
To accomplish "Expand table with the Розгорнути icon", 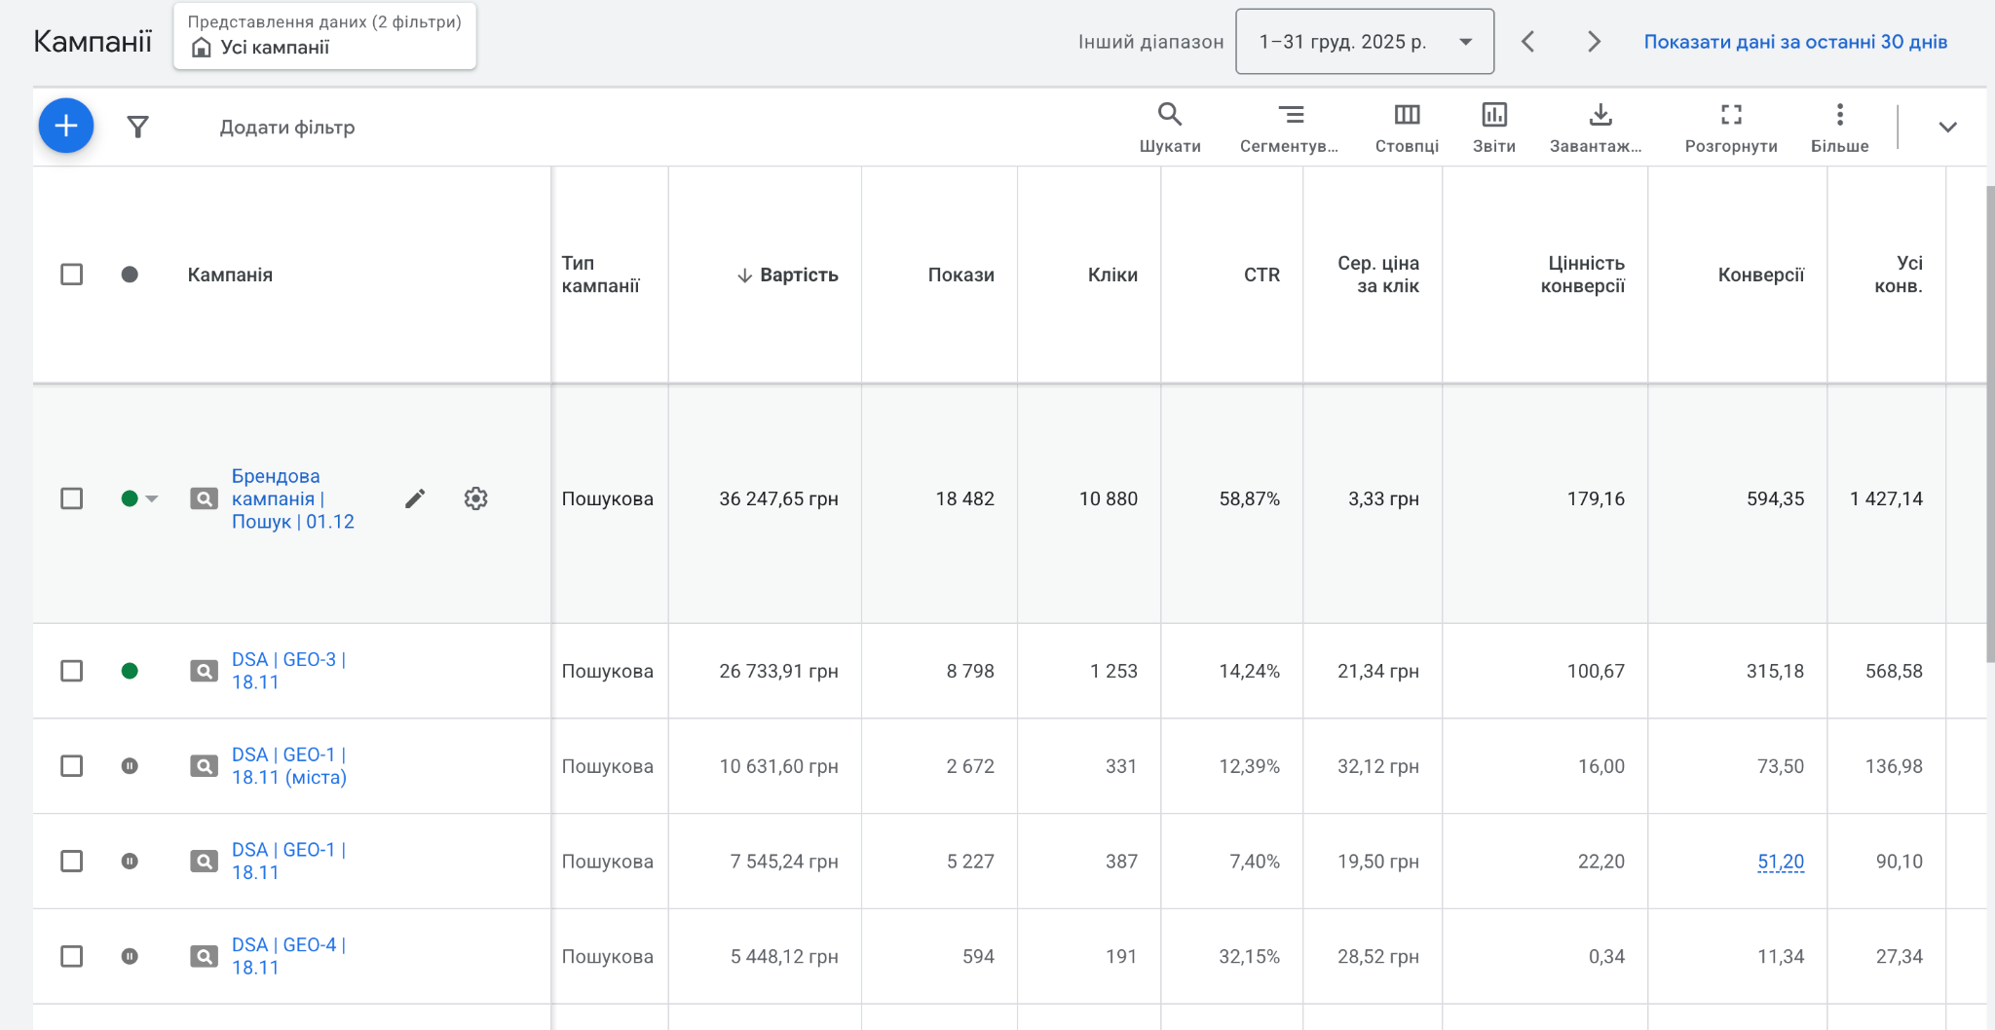I will coord(1730,127).
